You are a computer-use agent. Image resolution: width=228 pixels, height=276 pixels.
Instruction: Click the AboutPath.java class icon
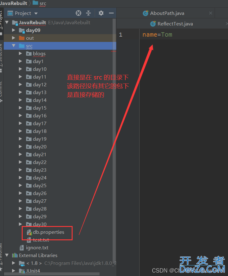coord(145,13)
